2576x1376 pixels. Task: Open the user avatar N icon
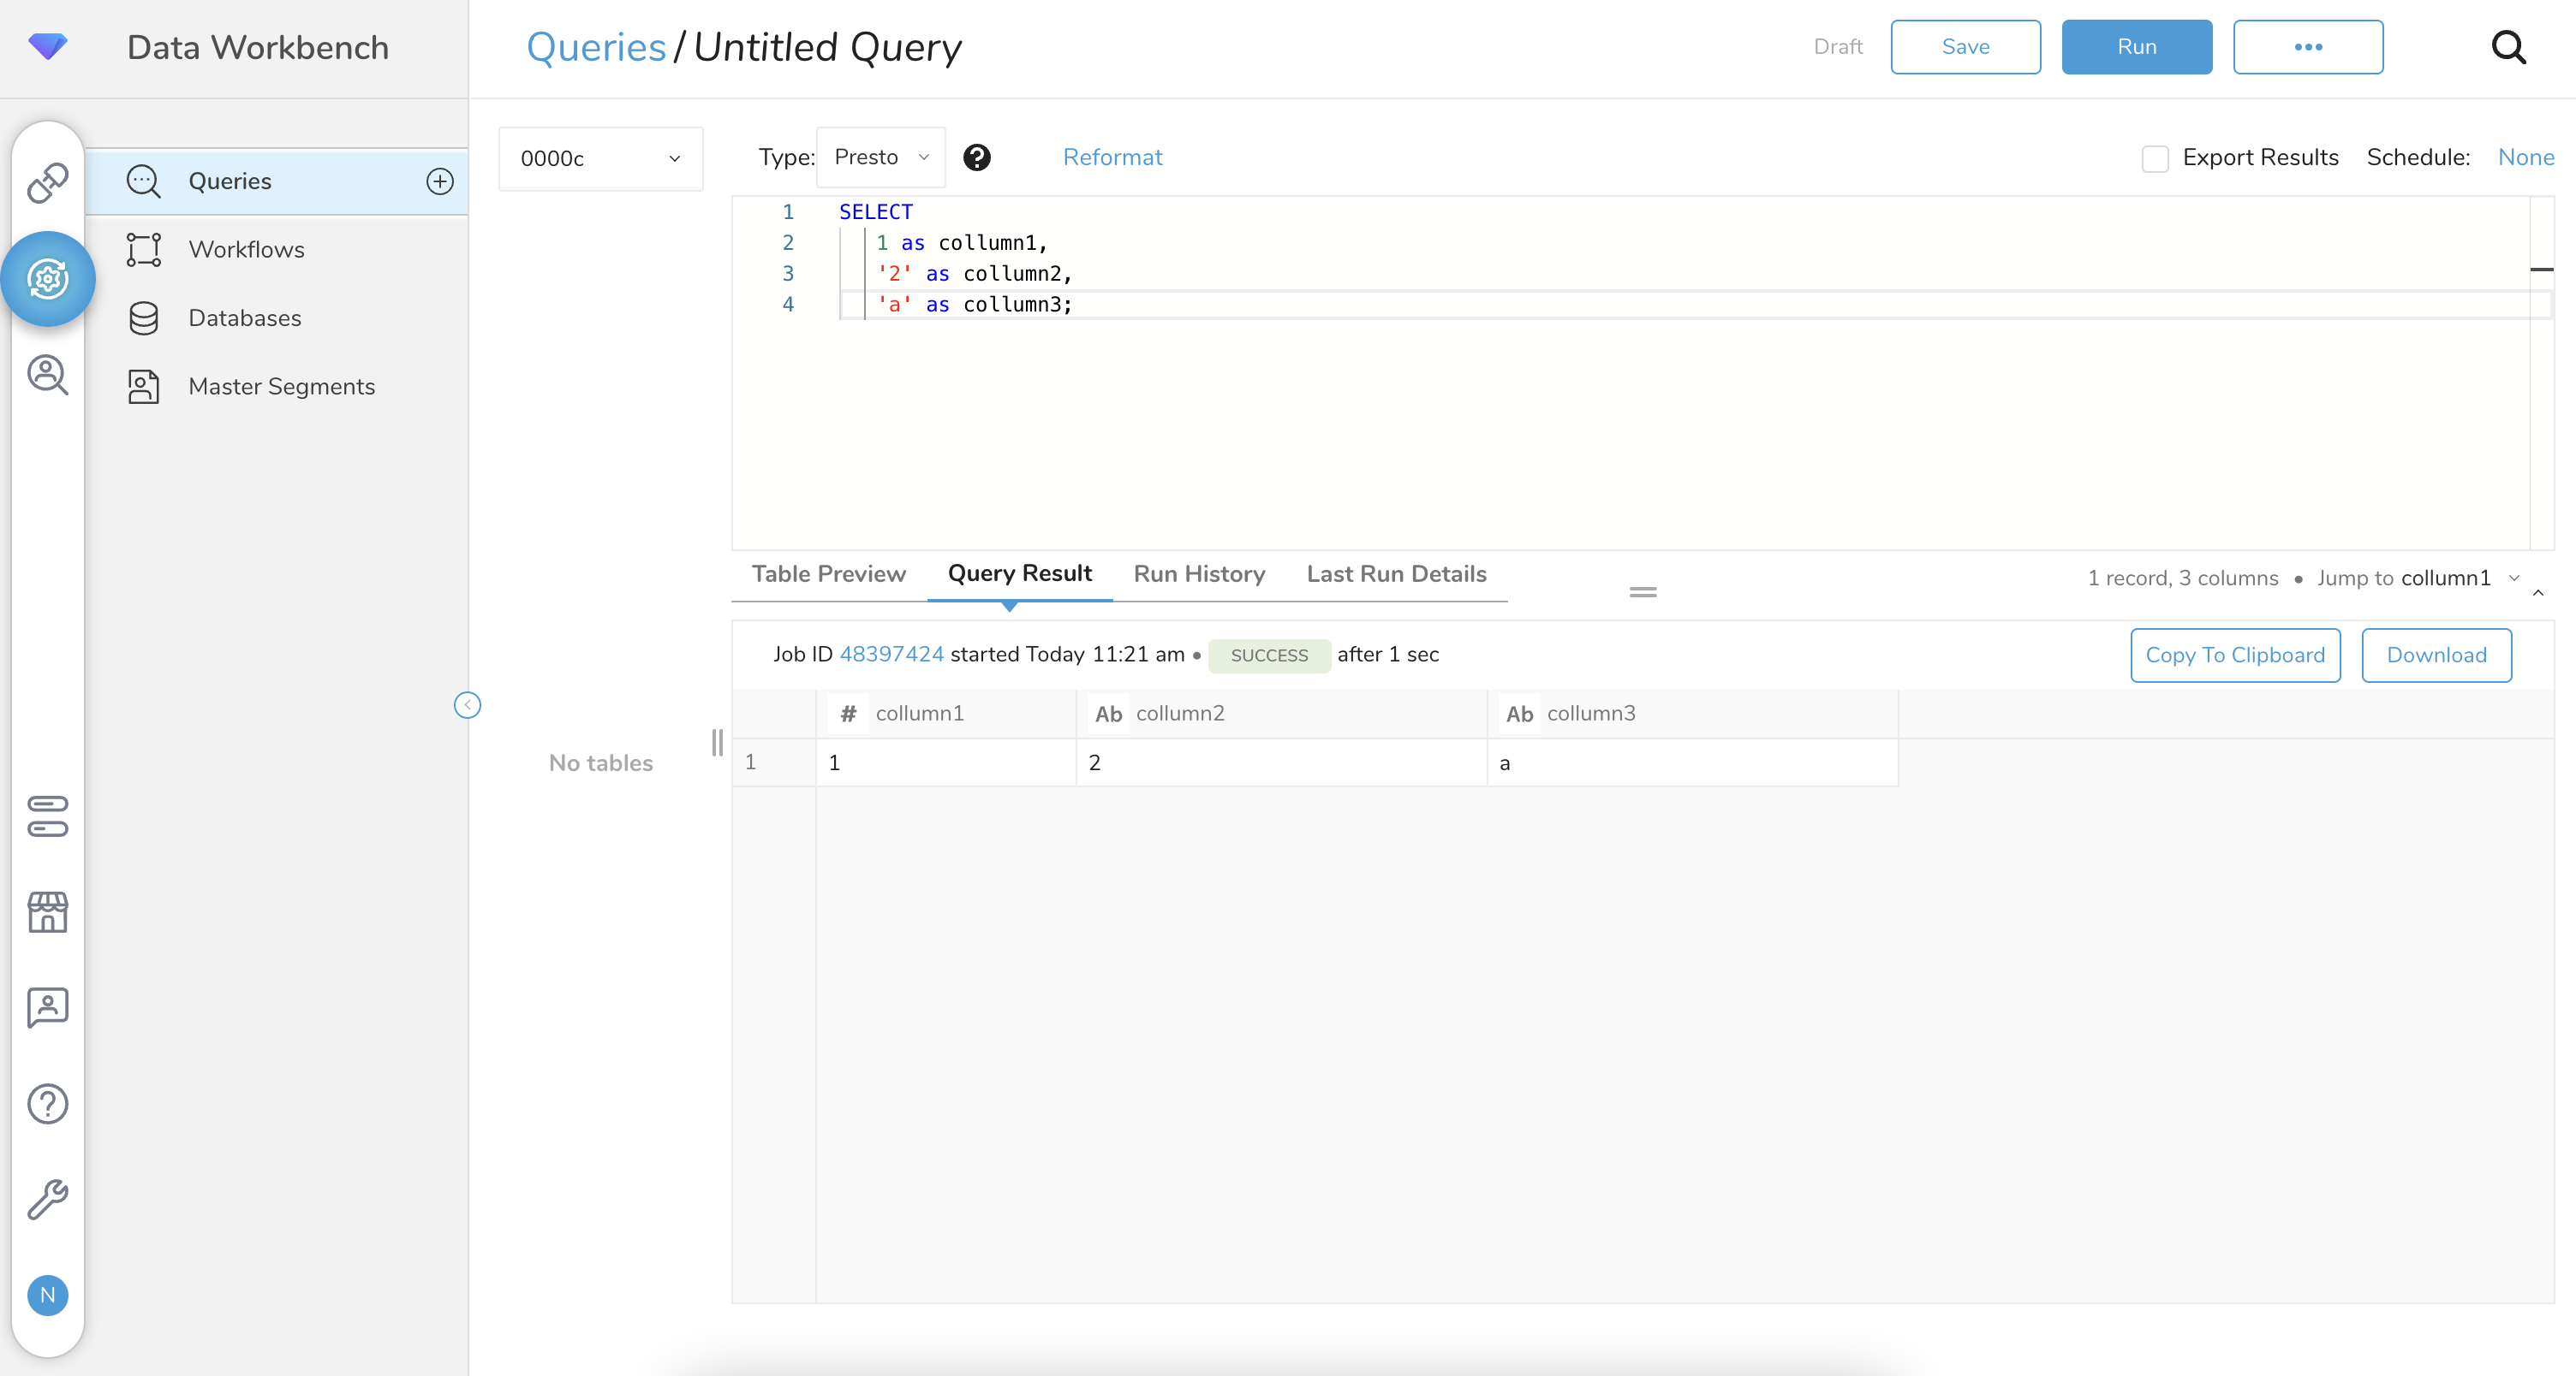[x=47, y=1295]
